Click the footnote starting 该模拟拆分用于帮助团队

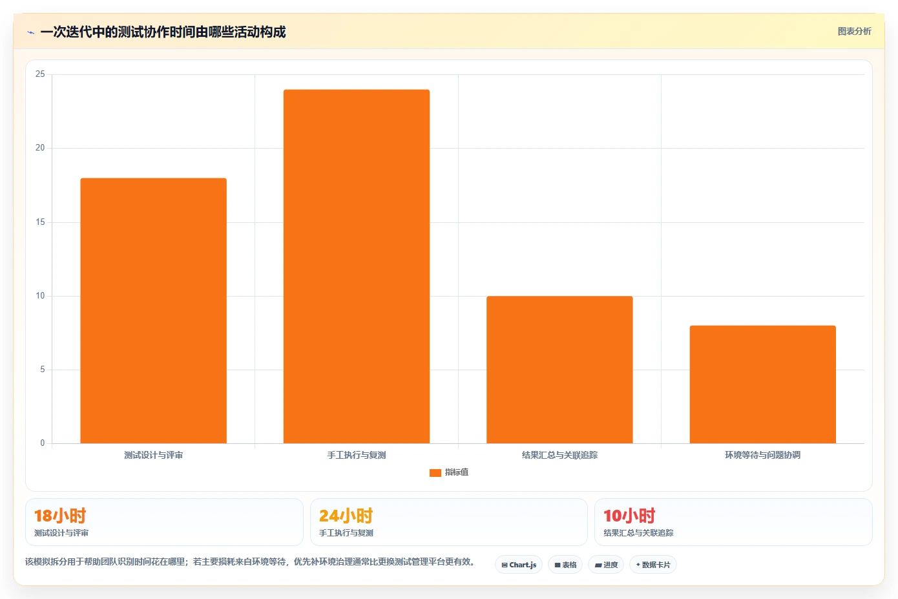point(251,562)
